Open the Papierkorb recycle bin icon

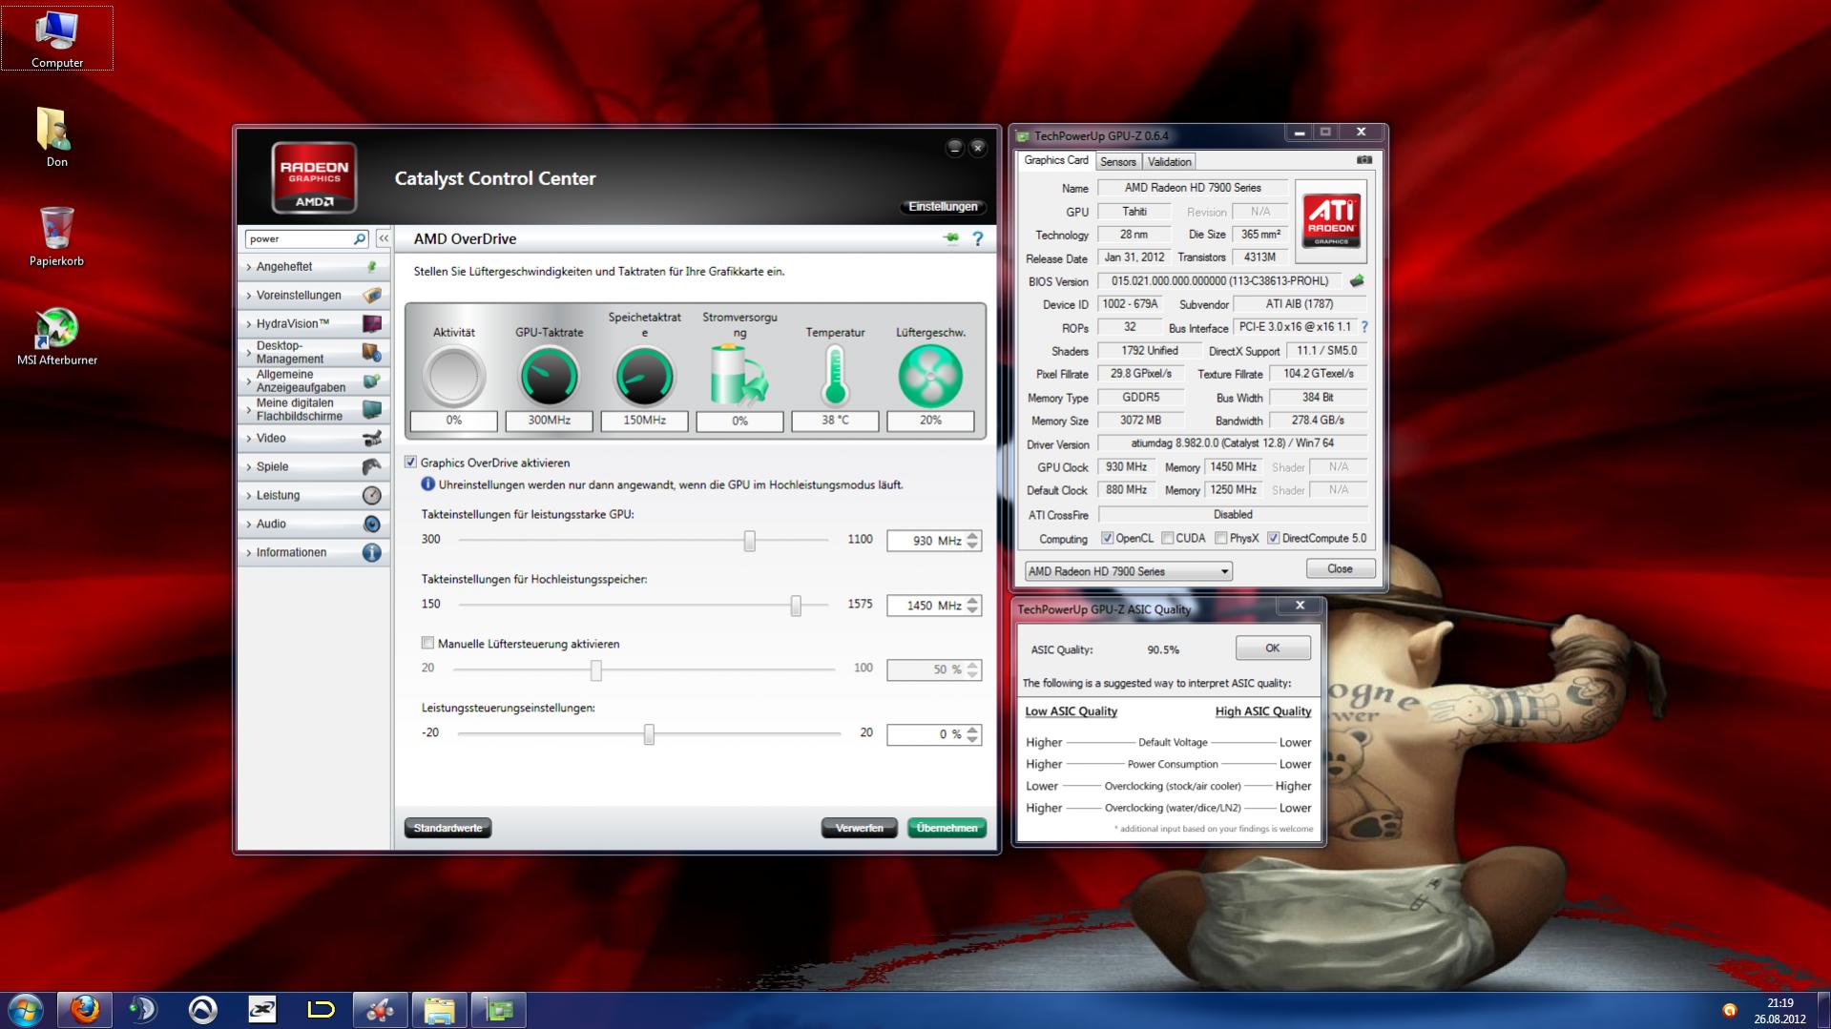(x=56, y=237)
